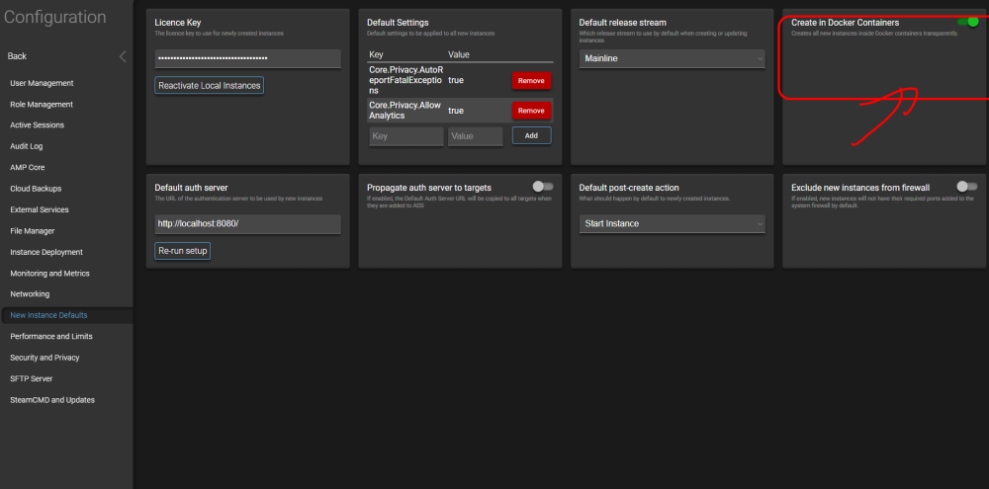Image resolution: width=989 pixels, height=489 pixels.
Task: Open Active Sessions page
Action: [38, 125]
